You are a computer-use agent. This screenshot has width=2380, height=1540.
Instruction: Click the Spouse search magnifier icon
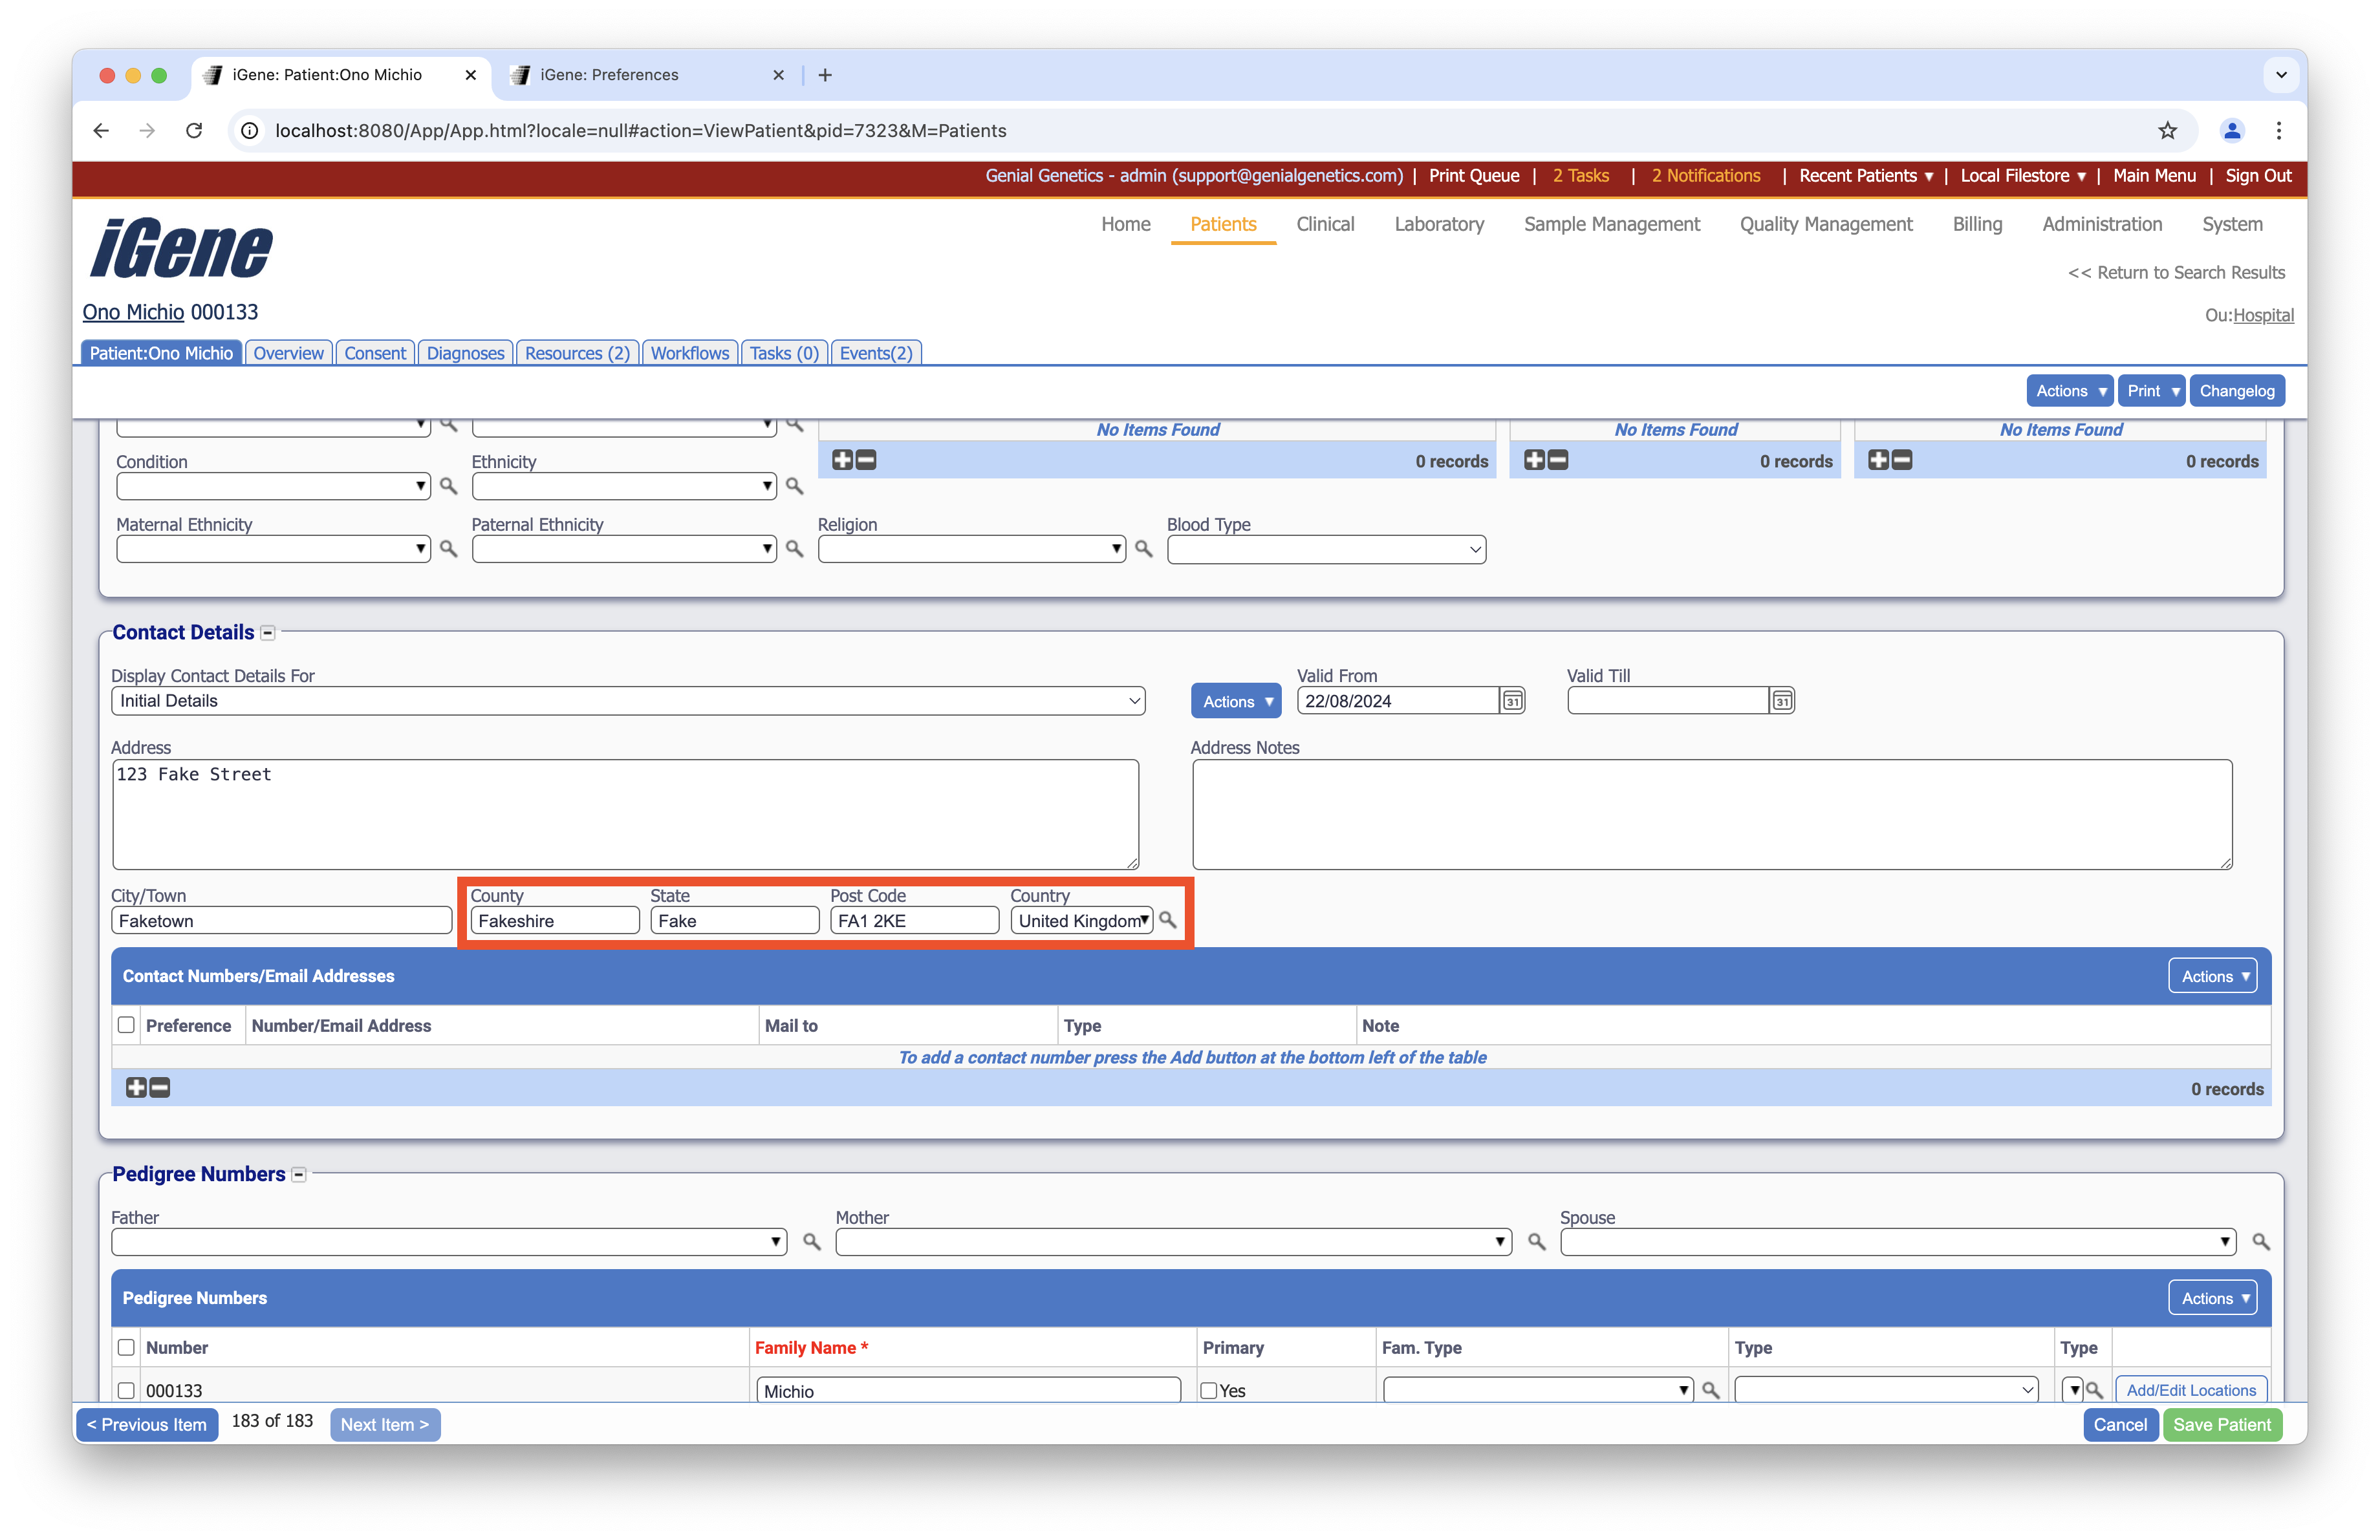(x=2260, y=1241)
